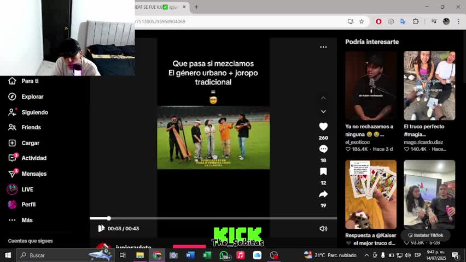Open the couple sitting video thumbnail
The height and width of the screenshot is (262, 466).
pyautogui.click(x=429, y=194)
